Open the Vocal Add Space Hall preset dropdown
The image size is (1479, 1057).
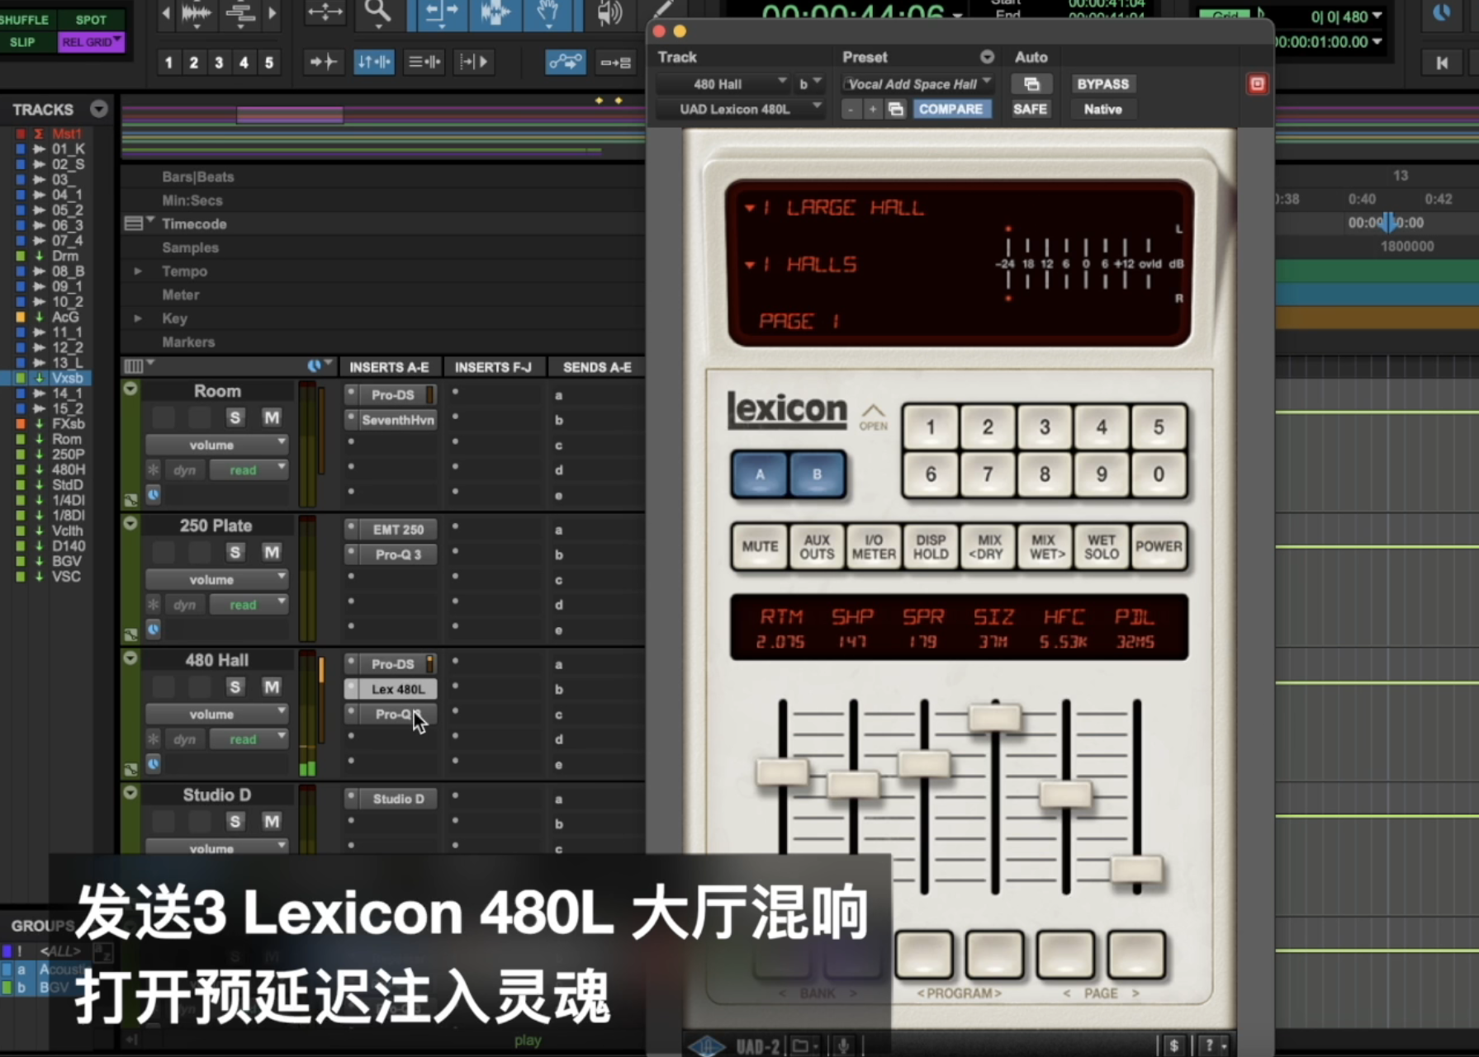[917, 84]
